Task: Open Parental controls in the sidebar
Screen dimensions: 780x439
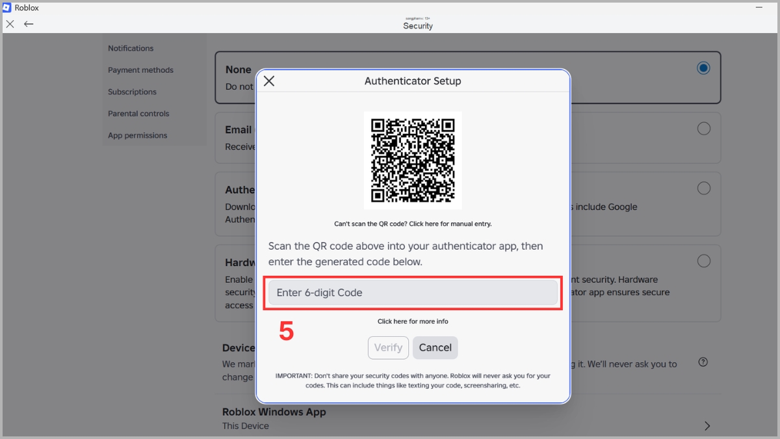Action: (138, 114)
